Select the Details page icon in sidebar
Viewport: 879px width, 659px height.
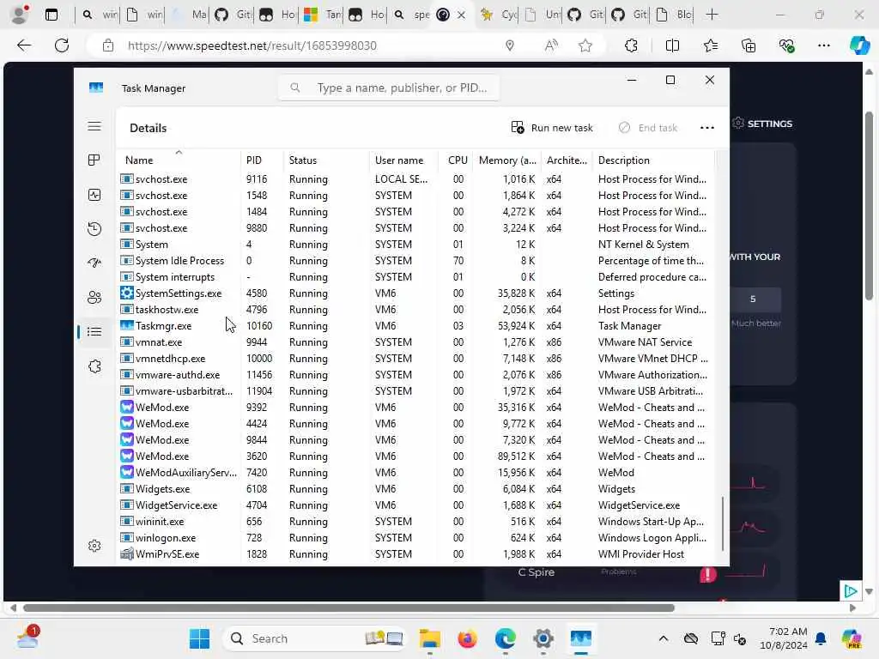pyautogui.click(x=94, y=332)
